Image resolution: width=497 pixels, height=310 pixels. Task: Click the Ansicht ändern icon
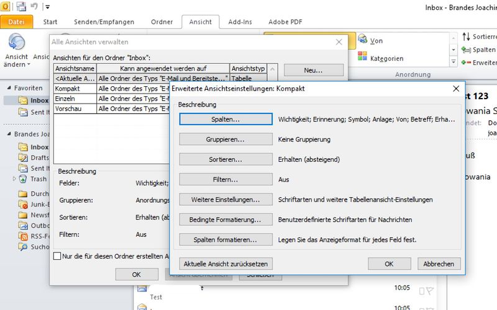(x=17, y=42)
